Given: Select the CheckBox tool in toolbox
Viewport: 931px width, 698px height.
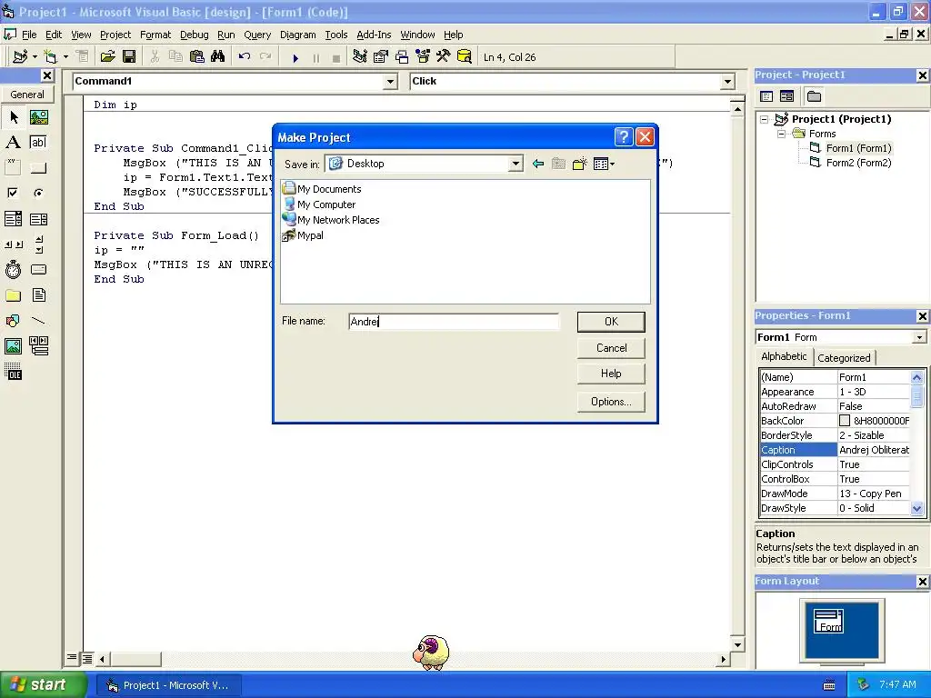Looking at the screenshot, I should 14,193.
